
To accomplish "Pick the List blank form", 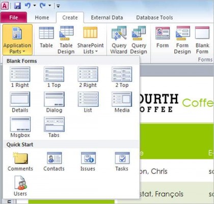I will (x=88, y=102).
